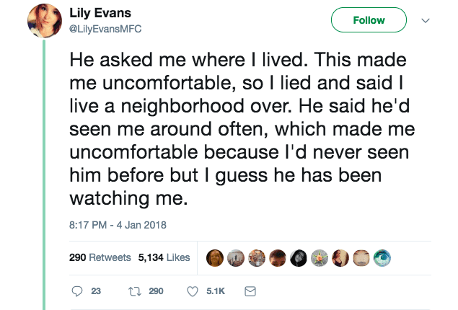
Task: Open Lily Evans profile picture
Action: click(x=45, y=21)
